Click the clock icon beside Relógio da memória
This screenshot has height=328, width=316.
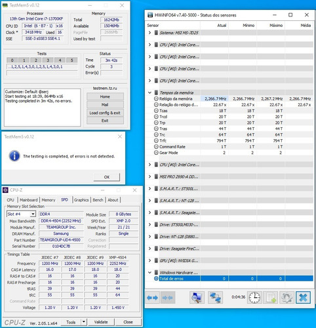coord(156,98)
